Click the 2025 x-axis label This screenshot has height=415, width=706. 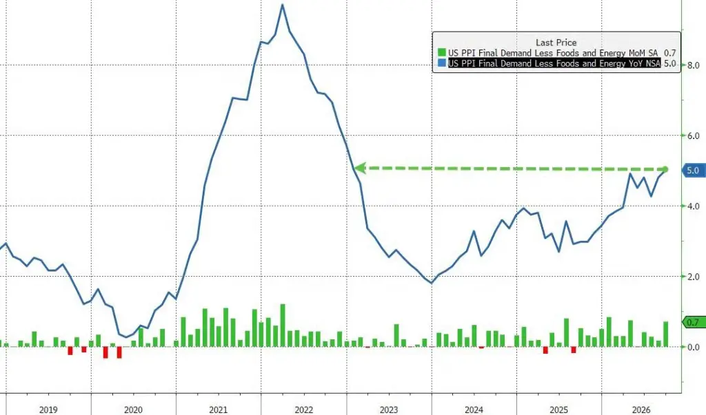(558, 409)
